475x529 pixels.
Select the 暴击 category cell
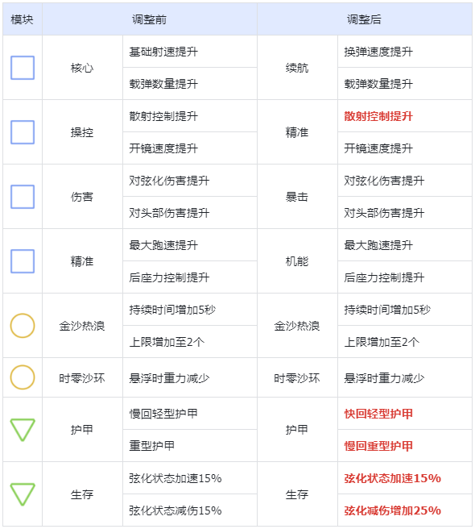297,197
